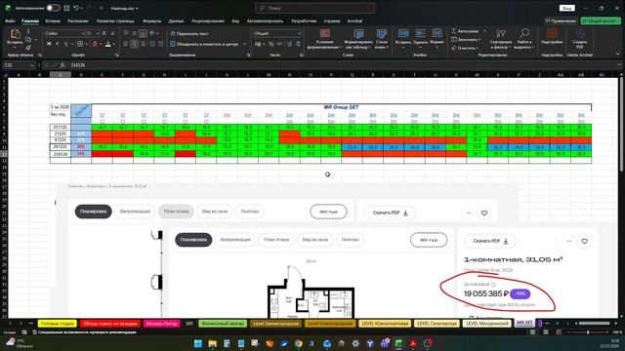The height and width of the screenshot is (351, 625).
Task: Switch to the Формулы ribbon tab
Action: point(152,20)
